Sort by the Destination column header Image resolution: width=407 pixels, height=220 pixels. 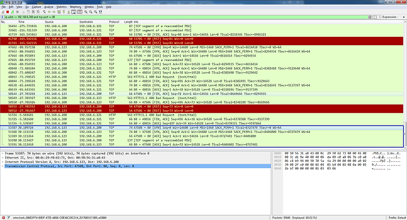[x=86, y=22]
